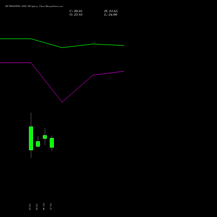Click the low point of the magenta line
The width and height of the screenshot is (217, 217).
(62, 102)
